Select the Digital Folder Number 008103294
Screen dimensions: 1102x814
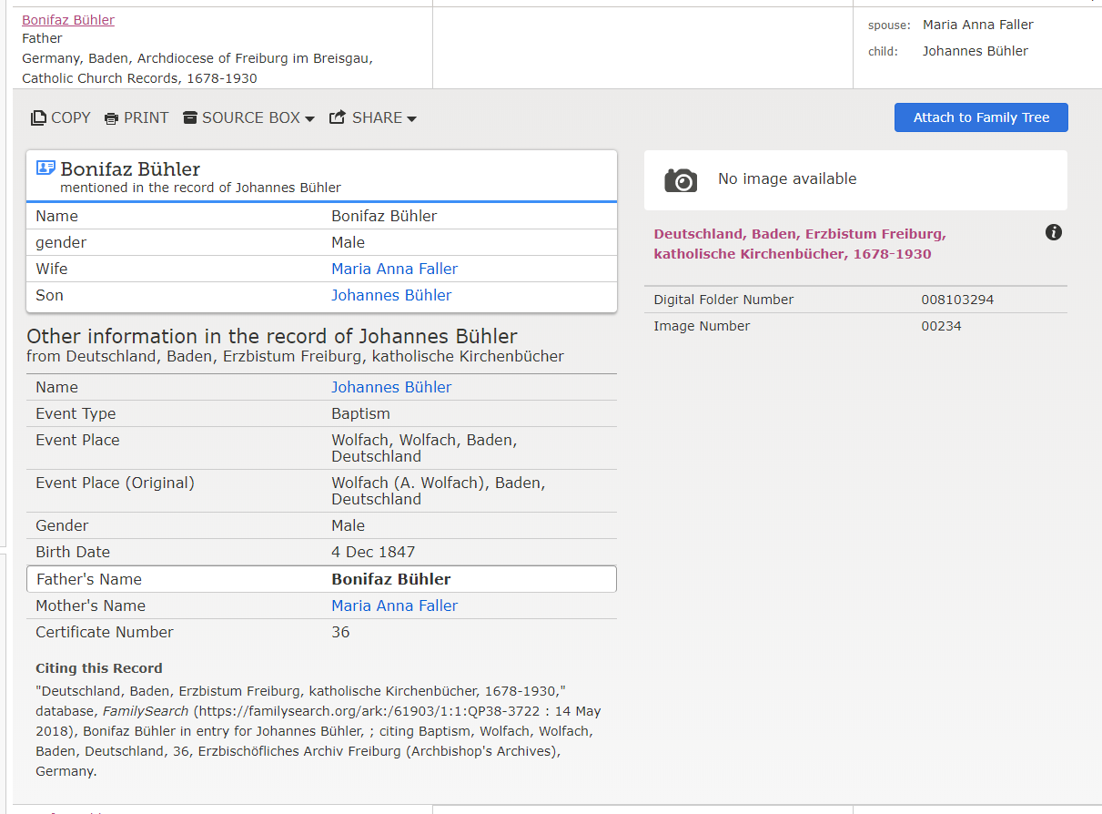tap(959, 300)
